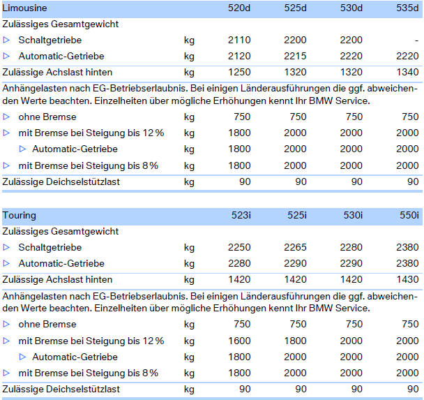Click the Limousine "Schaltgetriebe" row label
Screen dimensions: 424x400
coord(50,40)
